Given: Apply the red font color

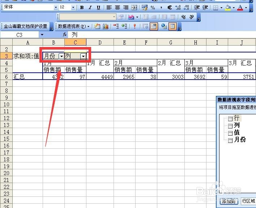Looking at the screenshot, I should (x=240, y=8).
